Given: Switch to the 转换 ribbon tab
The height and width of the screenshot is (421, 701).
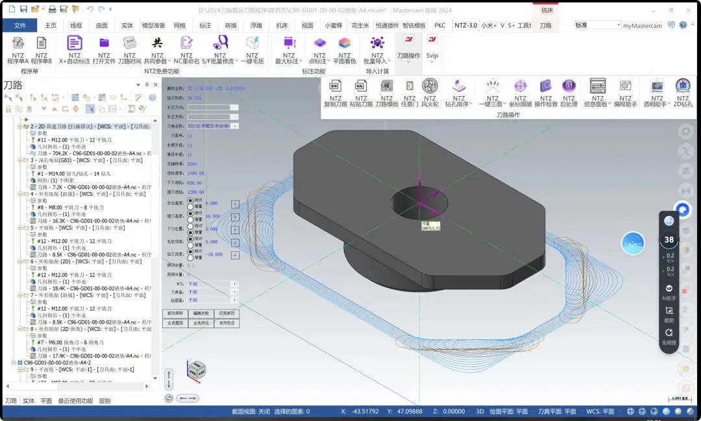Looking at the screenshot, I should click(x=230, y=25).
